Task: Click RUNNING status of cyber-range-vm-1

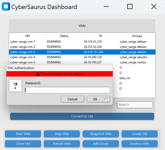Action: point(54,42)
